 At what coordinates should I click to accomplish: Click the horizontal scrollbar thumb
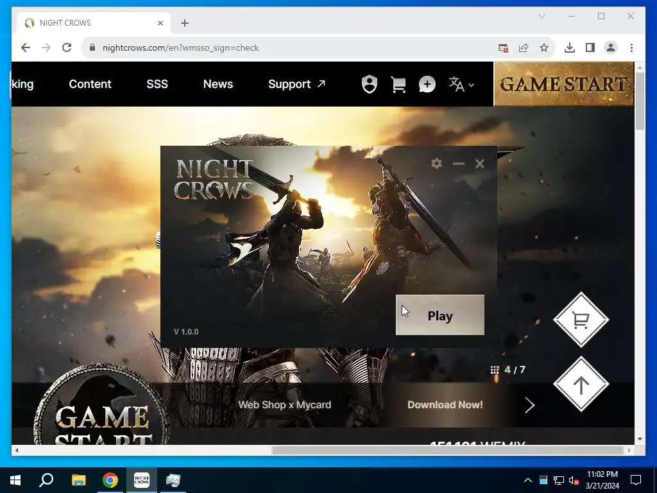448,450
